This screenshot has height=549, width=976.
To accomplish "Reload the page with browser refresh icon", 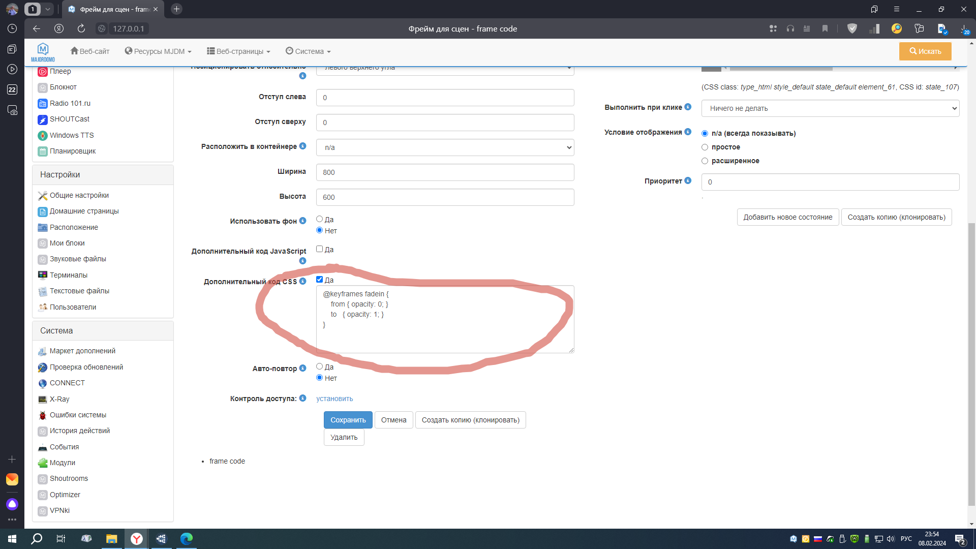I will [x=81, y=29].
